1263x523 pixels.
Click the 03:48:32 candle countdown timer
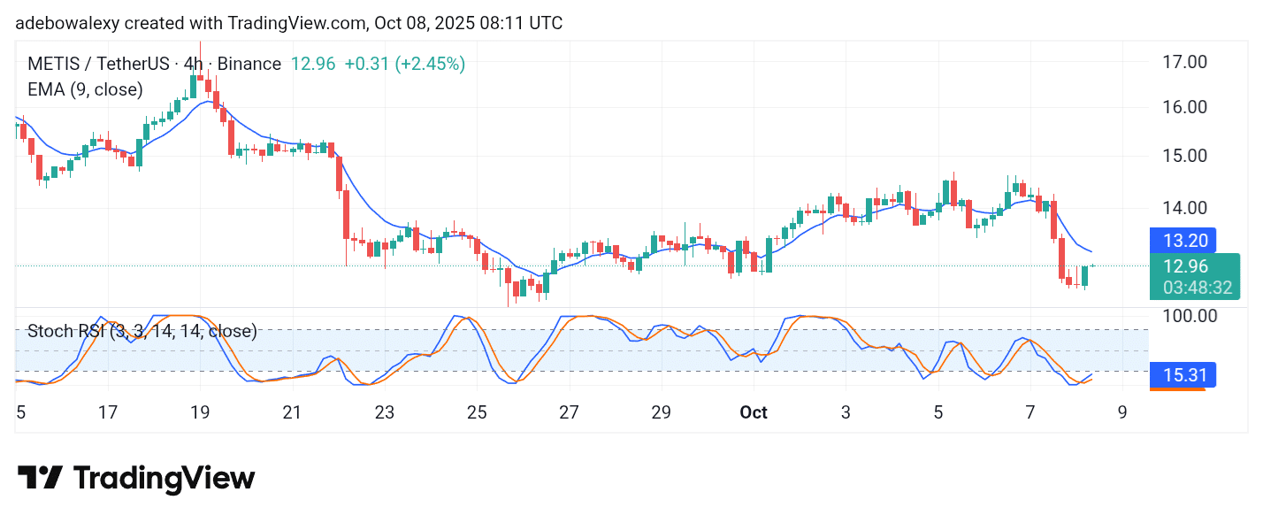[x=1197, y=288]
